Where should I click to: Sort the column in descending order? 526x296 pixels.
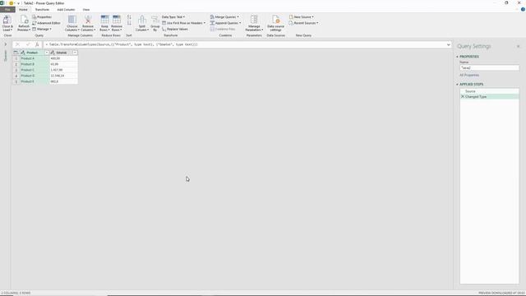click(129, 23)
